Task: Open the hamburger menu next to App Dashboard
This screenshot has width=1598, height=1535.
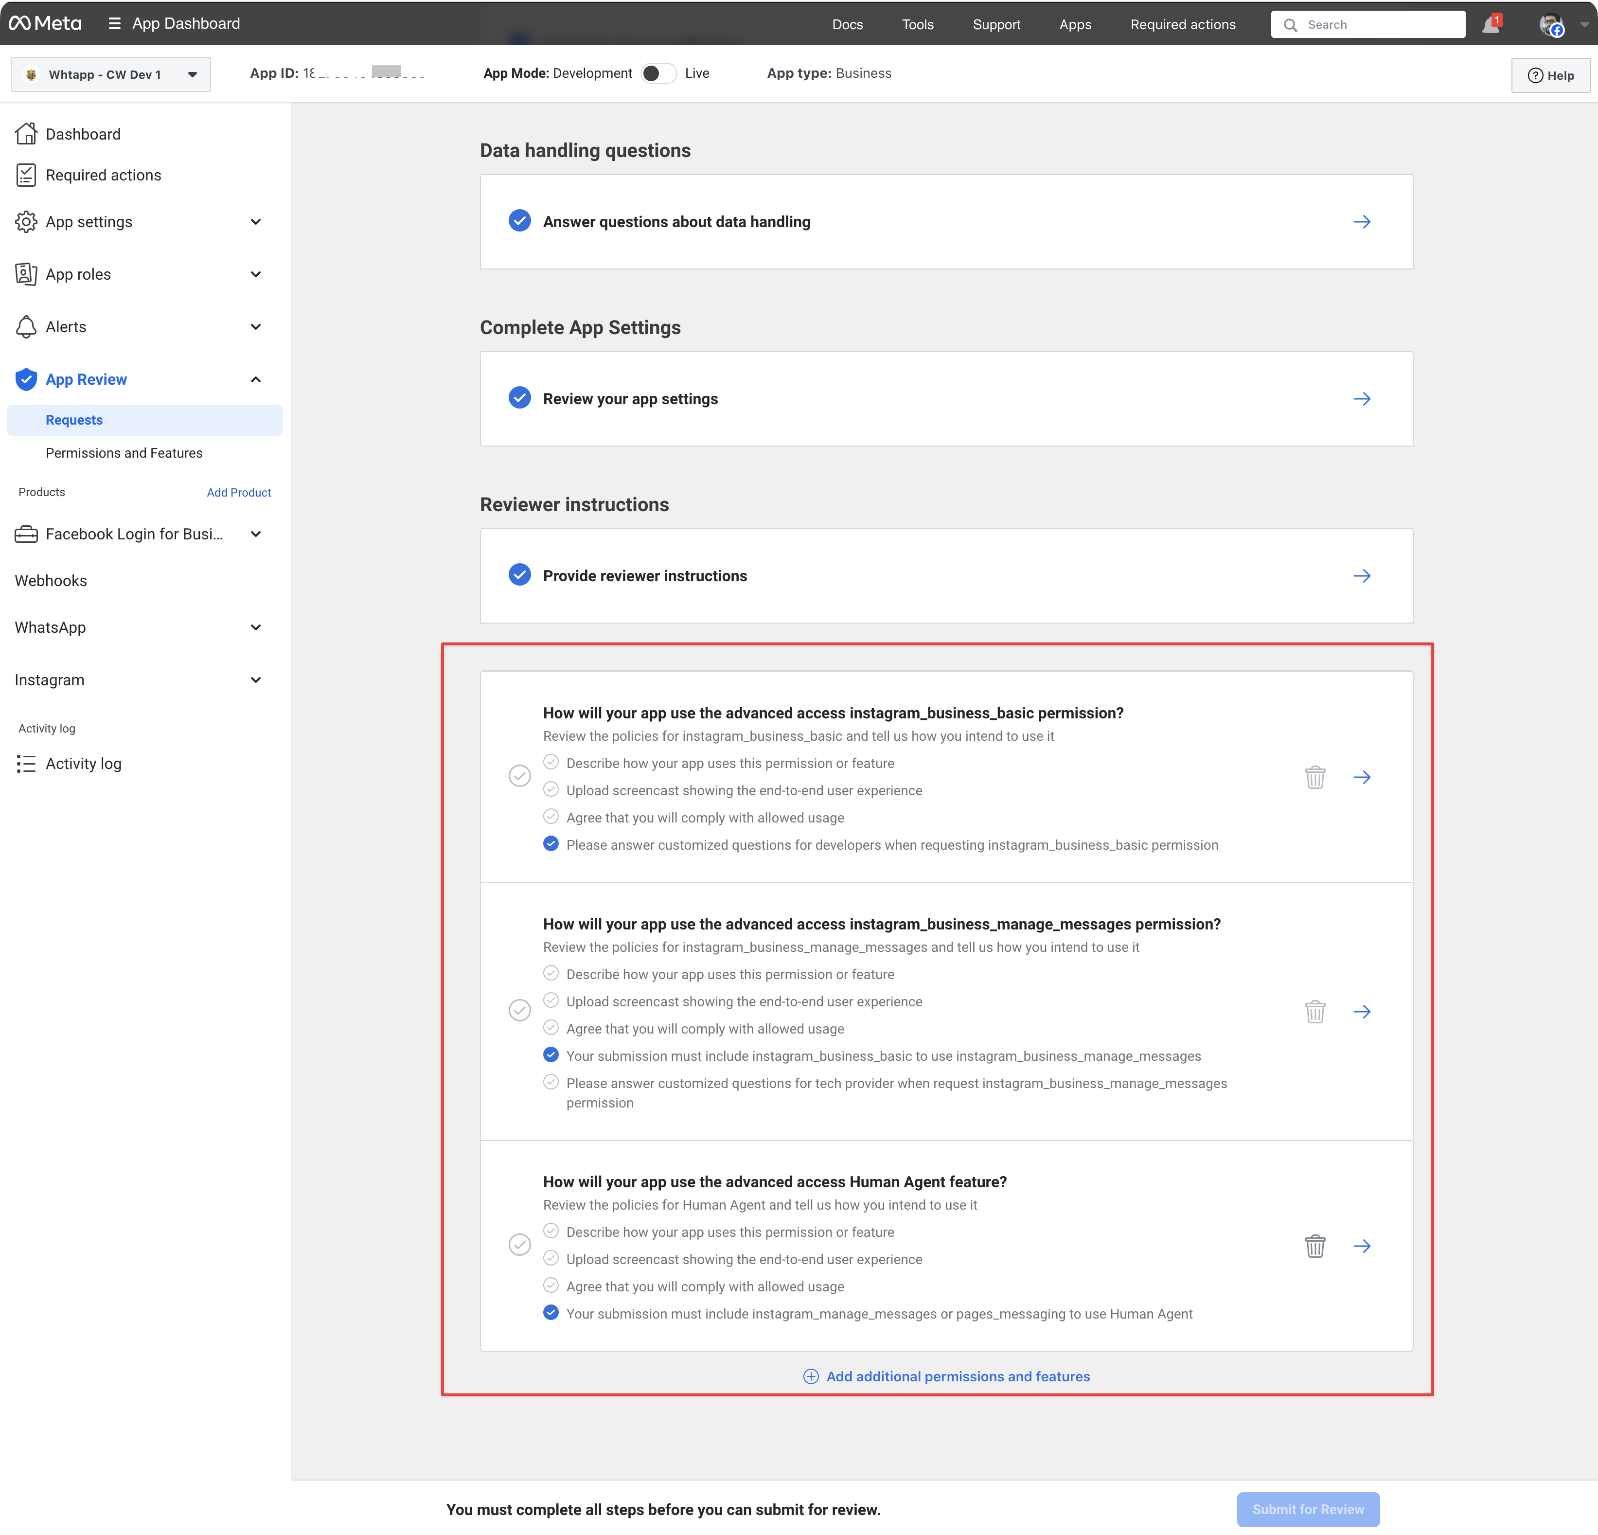Action: pos(114,24)
